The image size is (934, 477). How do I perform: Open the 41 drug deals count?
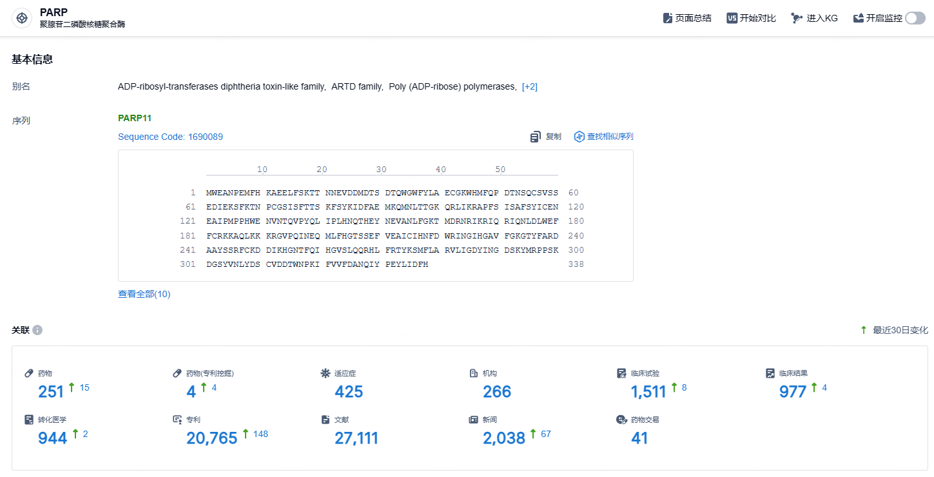click(x=639, y=438)
